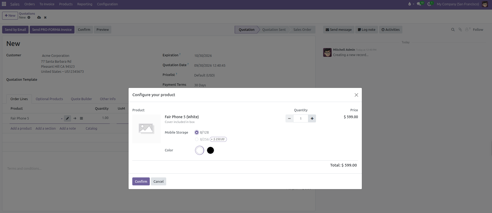Open Fair Phone 5 product via arrow icon

coord(75,118)
